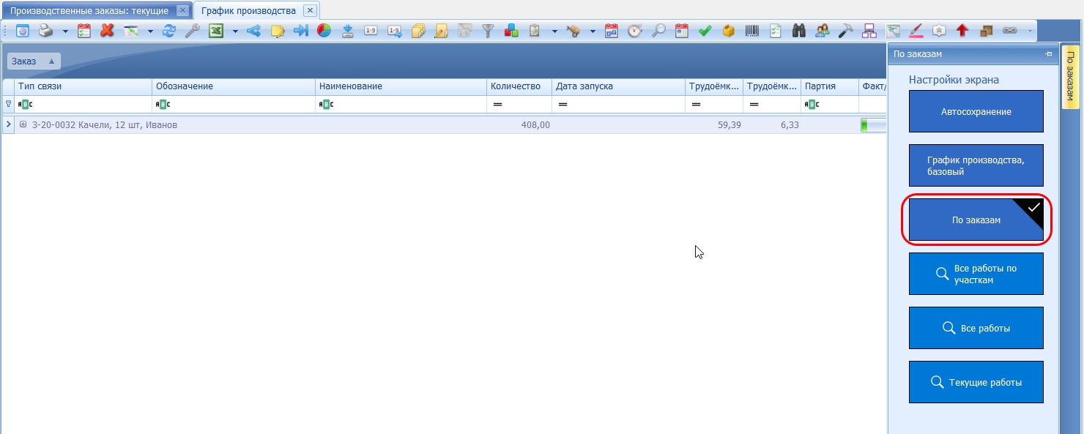This screenshot has width=1084, height=434.
Task: Open the Текущие работы view
Action: click(x=976, y=382)
